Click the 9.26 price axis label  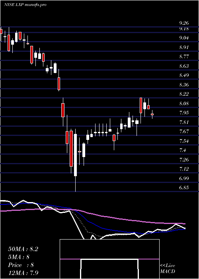184,23
